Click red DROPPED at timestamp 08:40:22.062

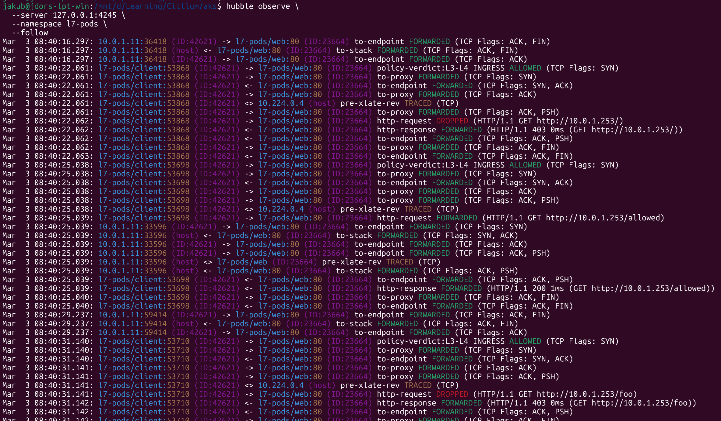click(452, 121)
